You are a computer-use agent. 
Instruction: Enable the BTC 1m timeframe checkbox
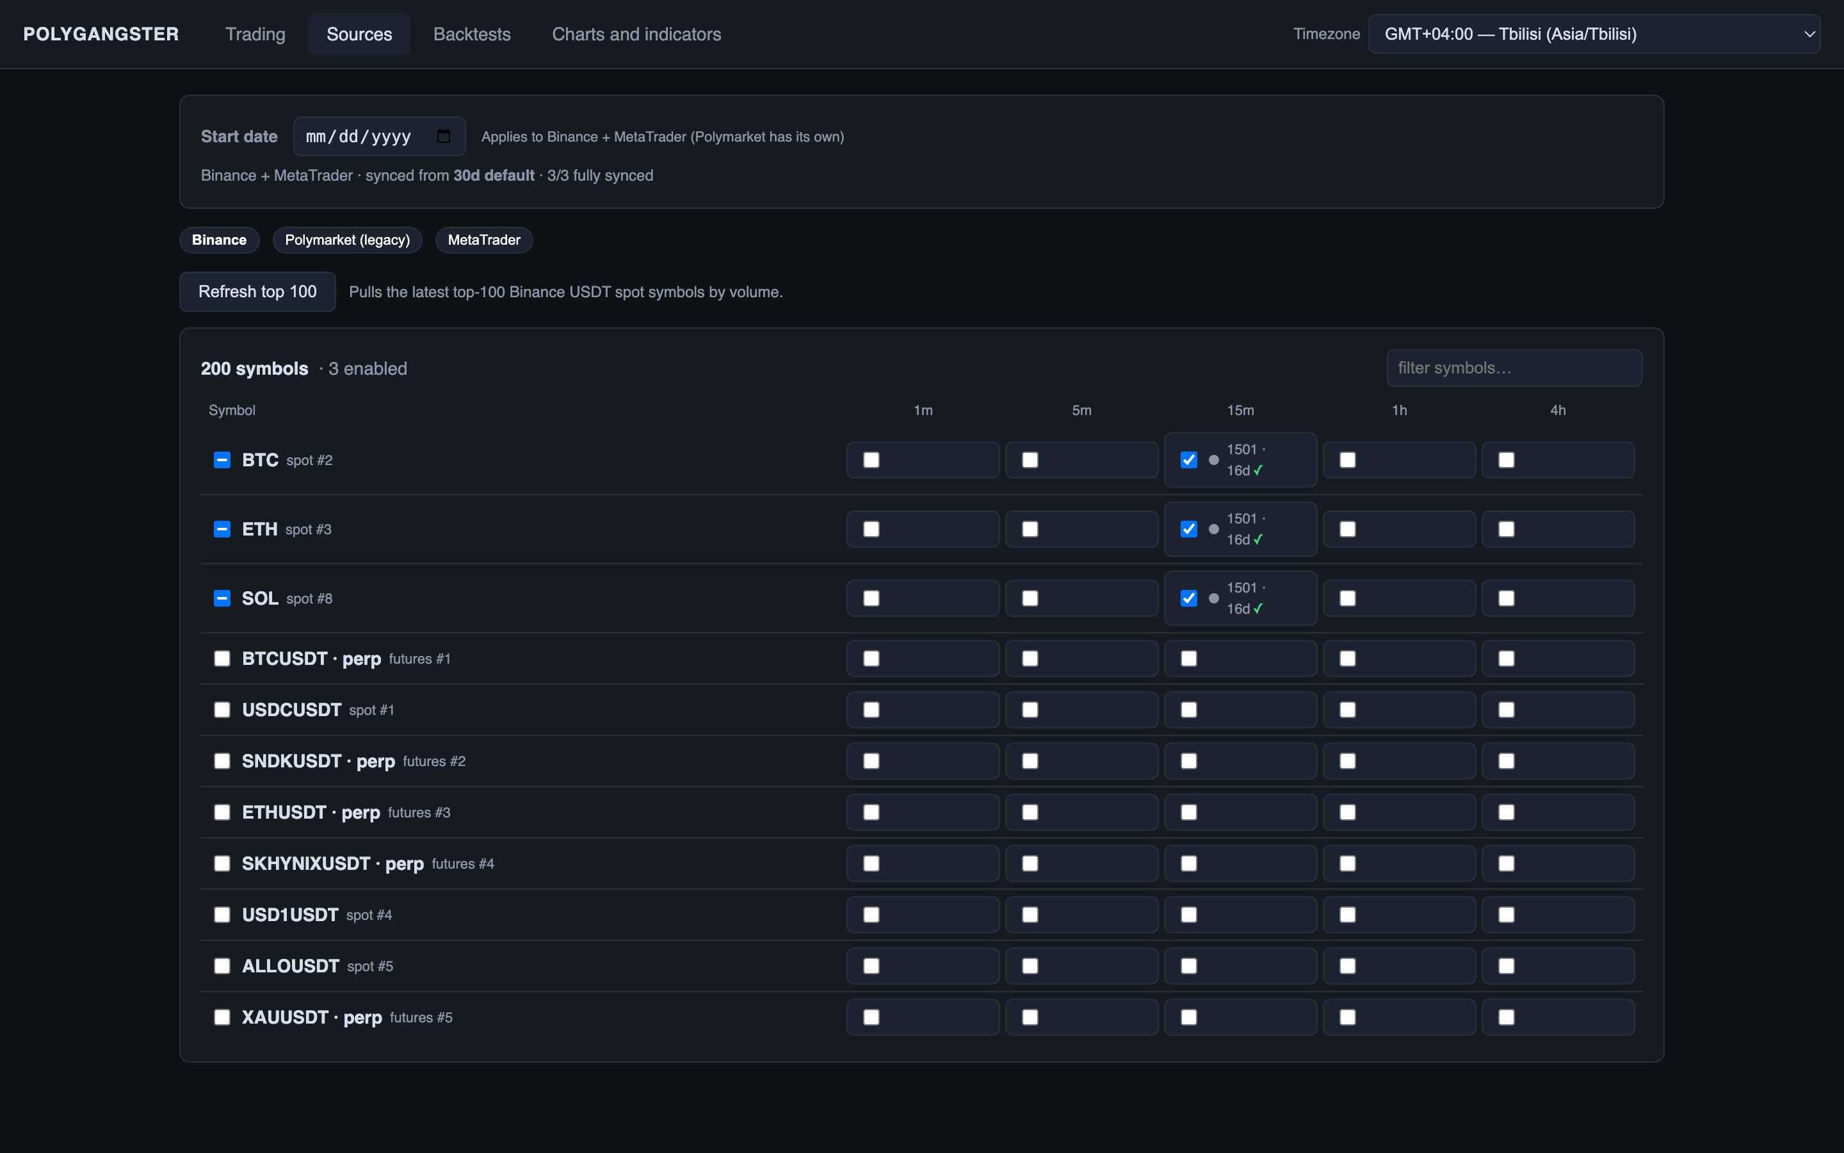pyautogui.click(x=871, y=460)
